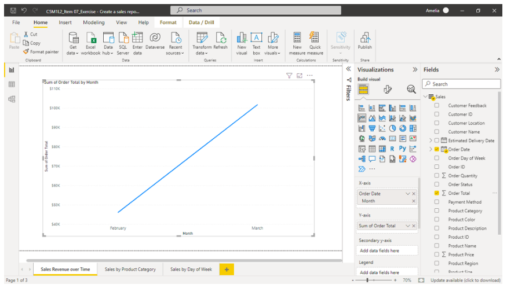The image size is (507, 288).
Task: Insert a Text box from ribbon
Action: point(256,43)
